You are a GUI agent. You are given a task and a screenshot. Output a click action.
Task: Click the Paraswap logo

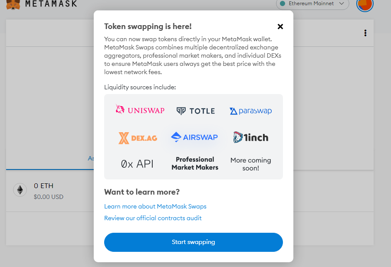(250, 111)
